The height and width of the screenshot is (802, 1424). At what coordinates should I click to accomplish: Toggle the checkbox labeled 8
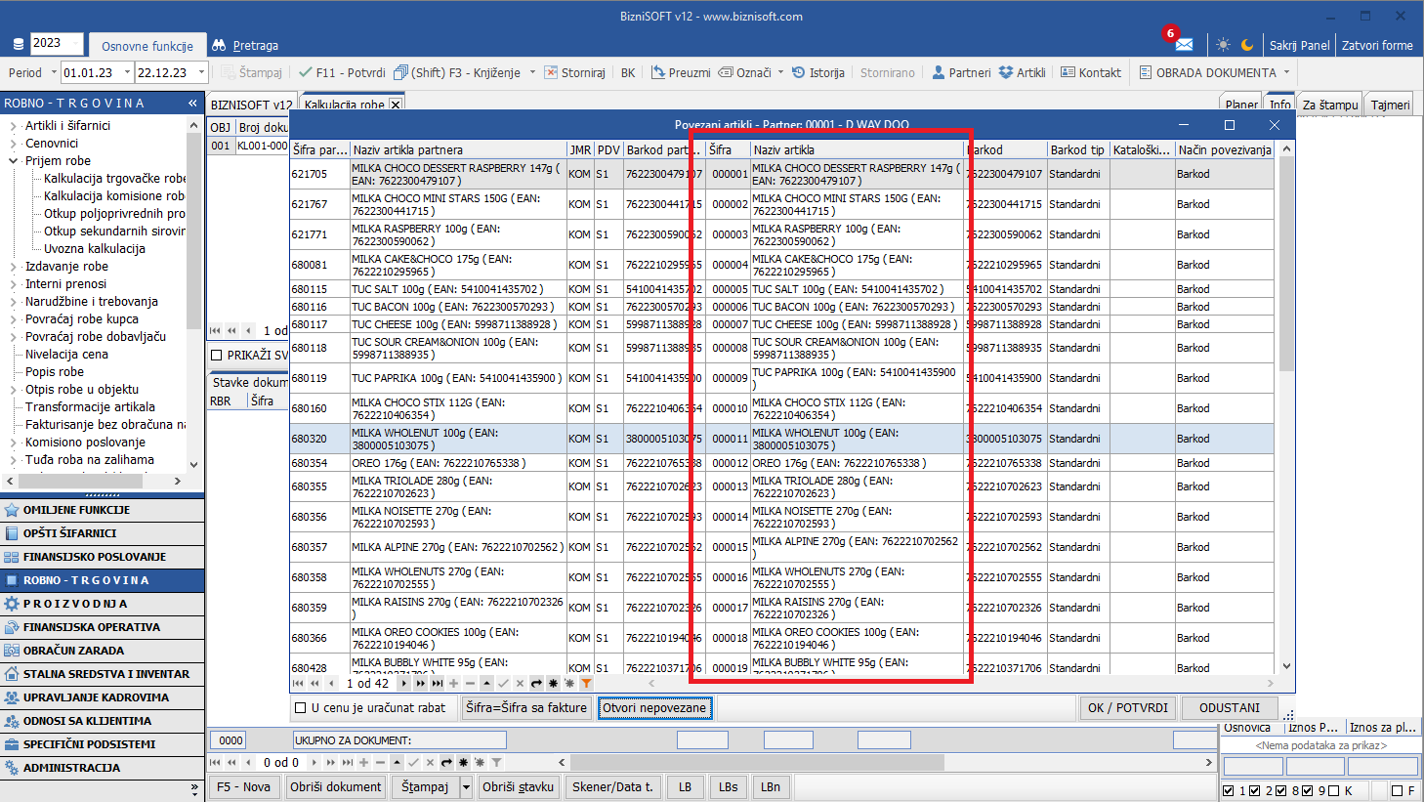point(1281,791)
